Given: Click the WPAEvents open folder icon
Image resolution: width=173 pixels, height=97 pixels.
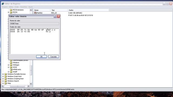Looking at the screenshot, I should (11, 70).
